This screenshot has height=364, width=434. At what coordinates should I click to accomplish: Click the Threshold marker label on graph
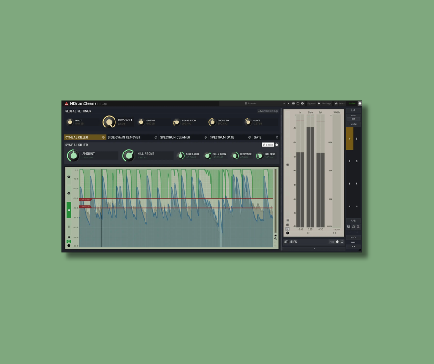(85, 206)
